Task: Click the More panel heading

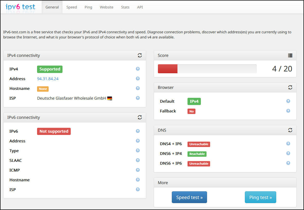Action: tap(163, 183)
